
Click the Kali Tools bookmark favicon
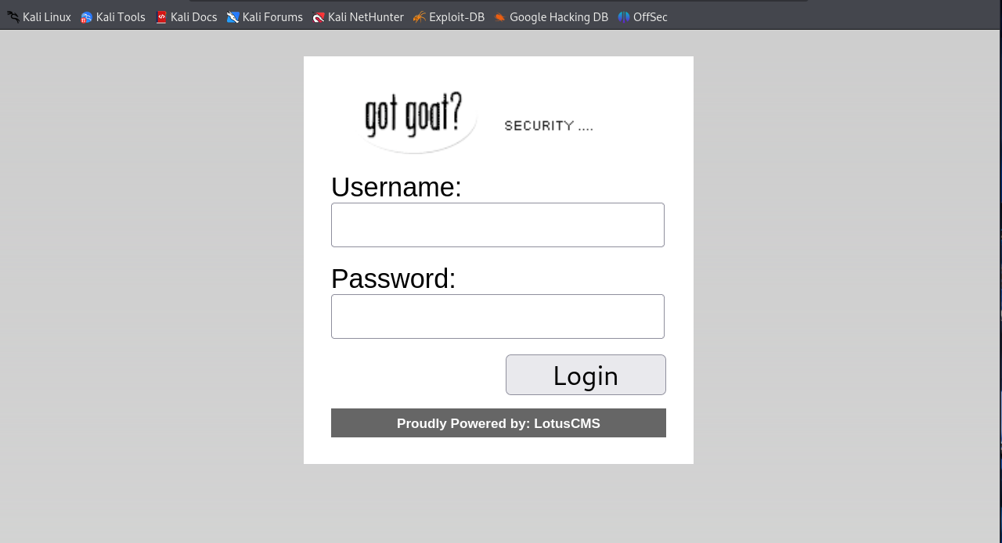(86, 17)
